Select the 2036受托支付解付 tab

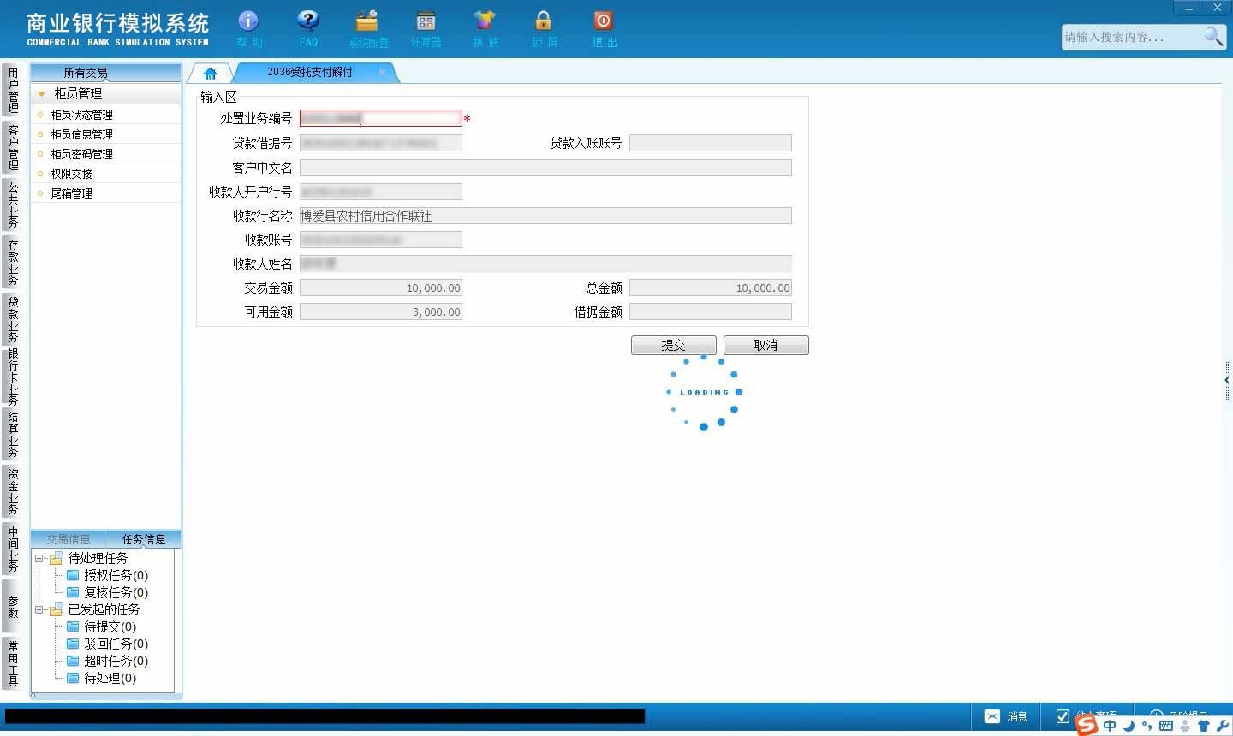pos(310,73)
